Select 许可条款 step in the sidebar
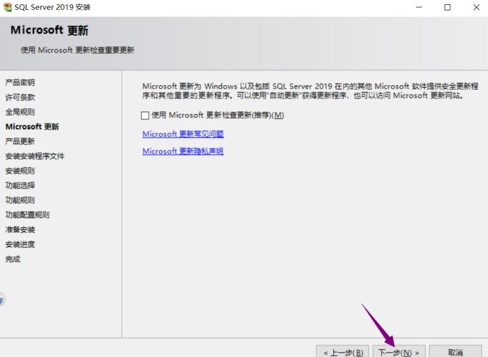 click(20, 98)
